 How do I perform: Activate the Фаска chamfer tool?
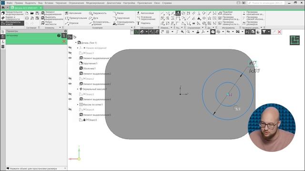click(x=118, y=13)
